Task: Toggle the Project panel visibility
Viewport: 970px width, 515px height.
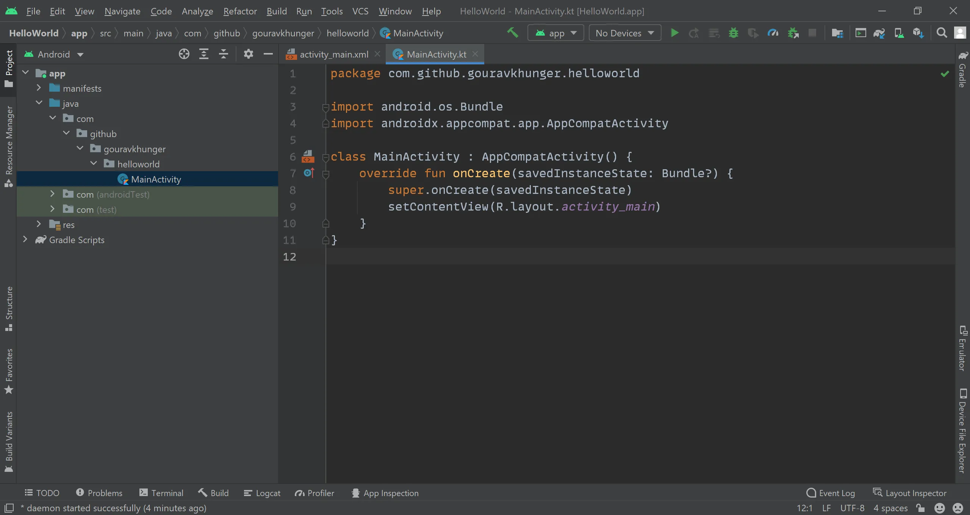Action: pos(9,72)
